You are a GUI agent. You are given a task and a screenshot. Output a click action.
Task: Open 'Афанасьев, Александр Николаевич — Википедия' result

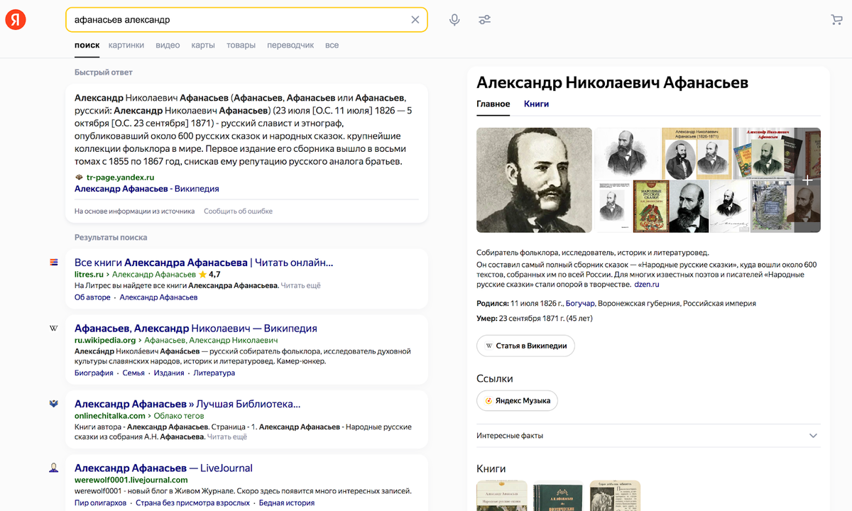(x=196, y=329)
